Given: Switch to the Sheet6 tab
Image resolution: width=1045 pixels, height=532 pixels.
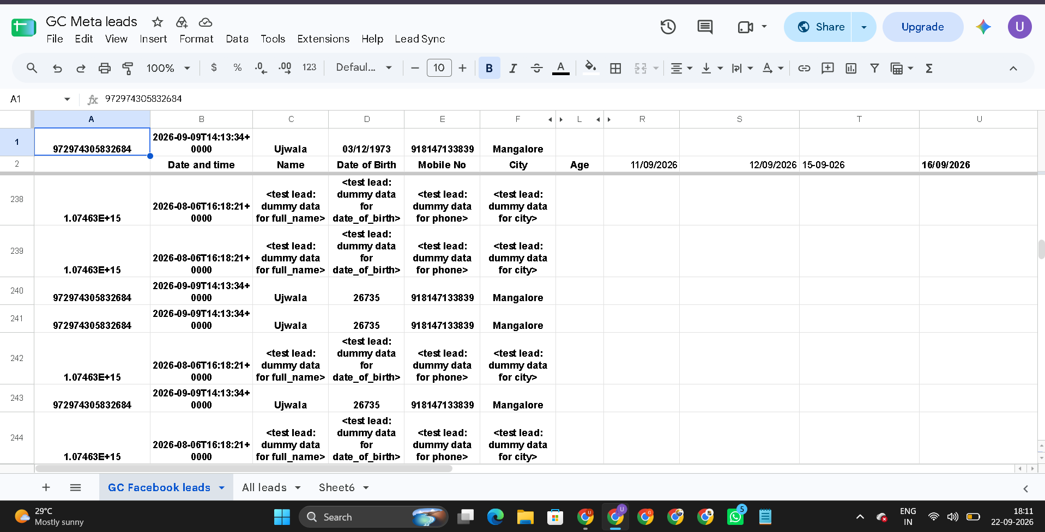Looking at the screenshot, I should tap(337, 487).
